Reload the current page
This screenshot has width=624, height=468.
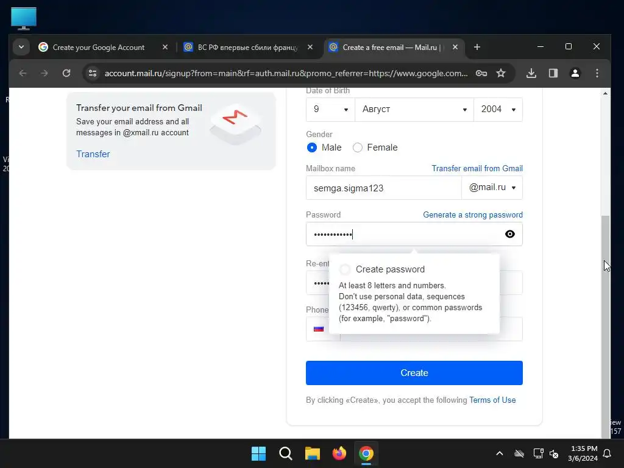click(66, 73)
